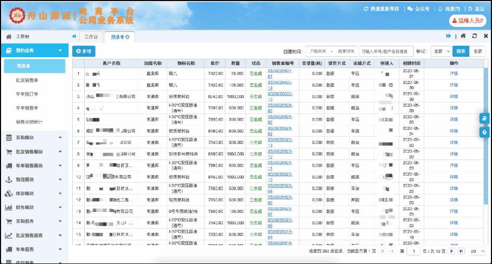Expand the 采购报表 sidebar section
Viewport: 492px width, 264px height.
coord(34,221)
